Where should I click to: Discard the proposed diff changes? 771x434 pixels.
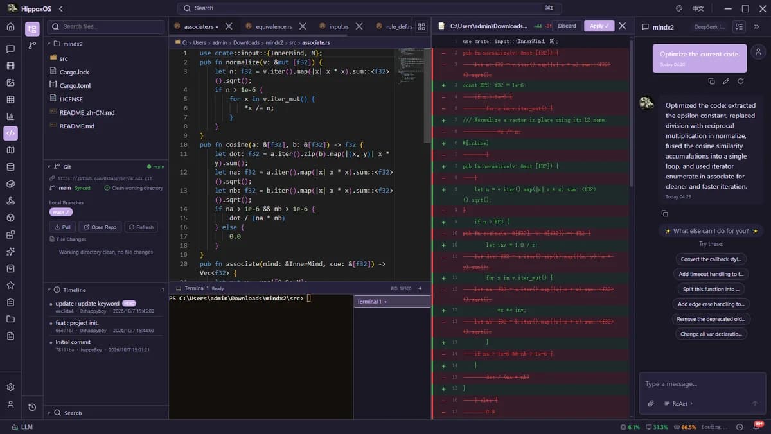(567, 26)
